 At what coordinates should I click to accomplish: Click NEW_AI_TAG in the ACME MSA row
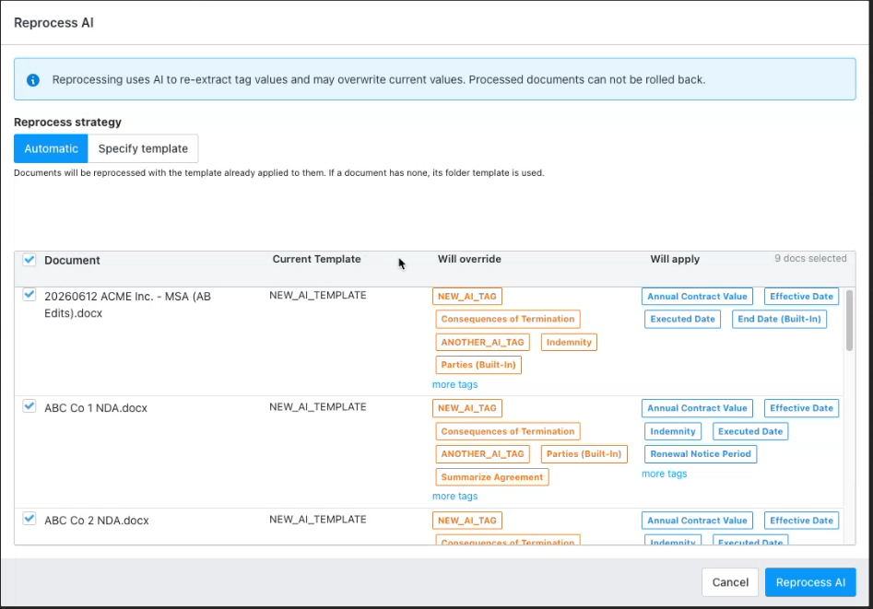tap(467, 296)
